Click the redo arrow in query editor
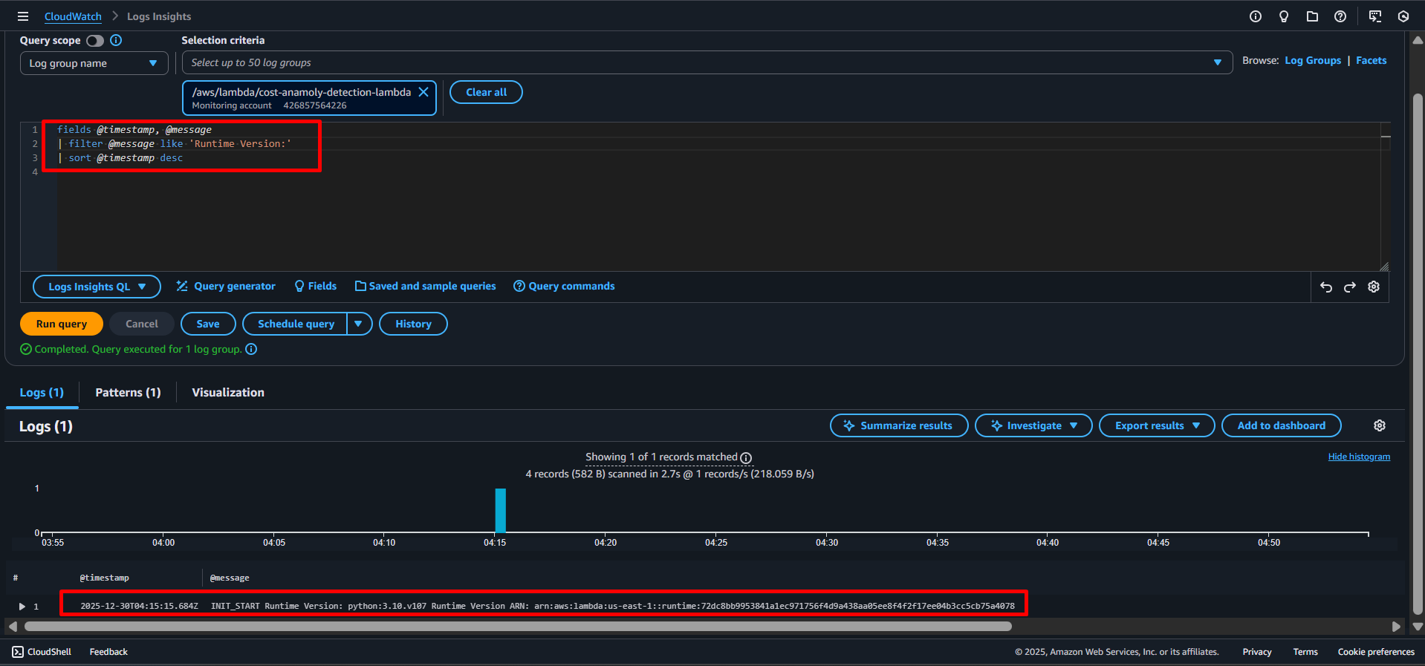 (1350, 287)
